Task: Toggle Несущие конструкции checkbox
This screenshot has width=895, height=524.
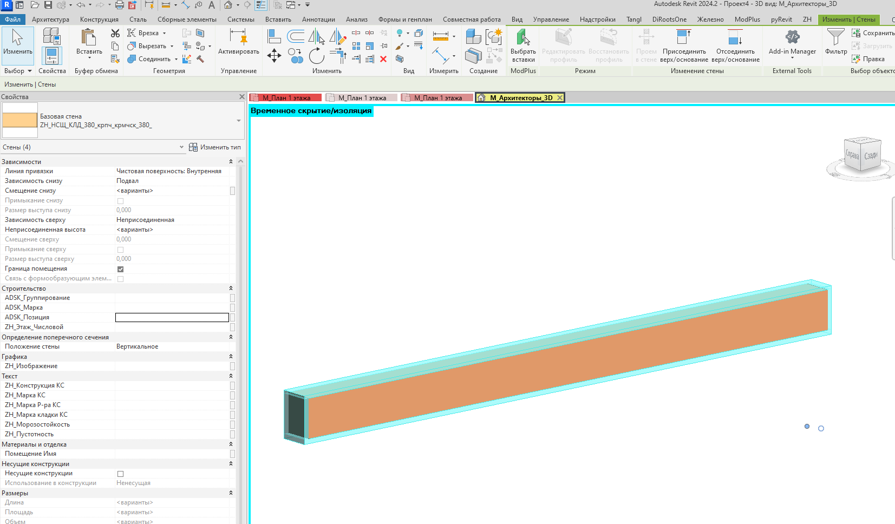Action: [x=120, y=474]
